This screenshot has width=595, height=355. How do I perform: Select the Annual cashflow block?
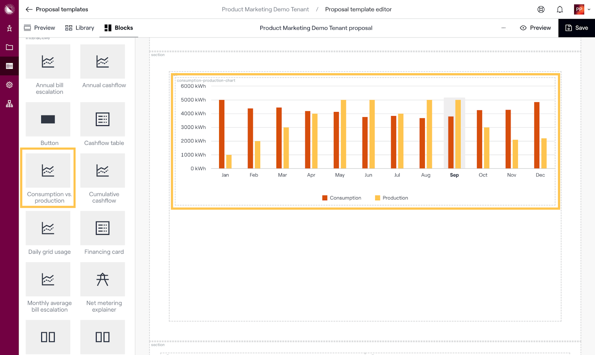[103, 67]
